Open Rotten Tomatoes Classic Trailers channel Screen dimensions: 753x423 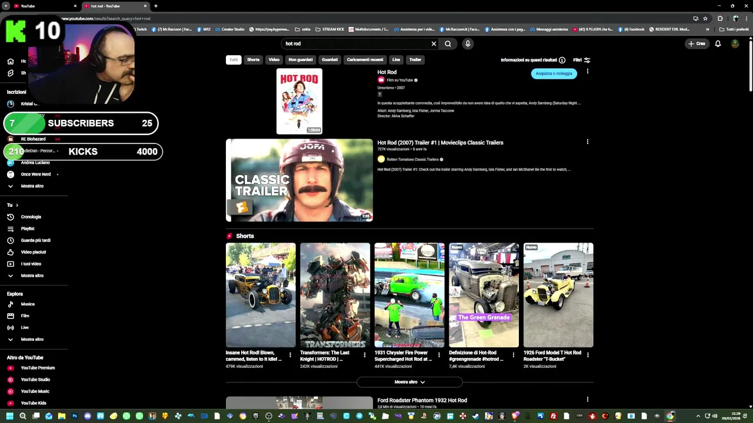click(x=412, y=159)
